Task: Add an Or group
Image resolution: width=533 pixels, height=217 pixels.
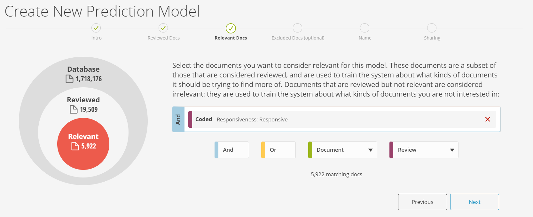Action: point(278,150)
